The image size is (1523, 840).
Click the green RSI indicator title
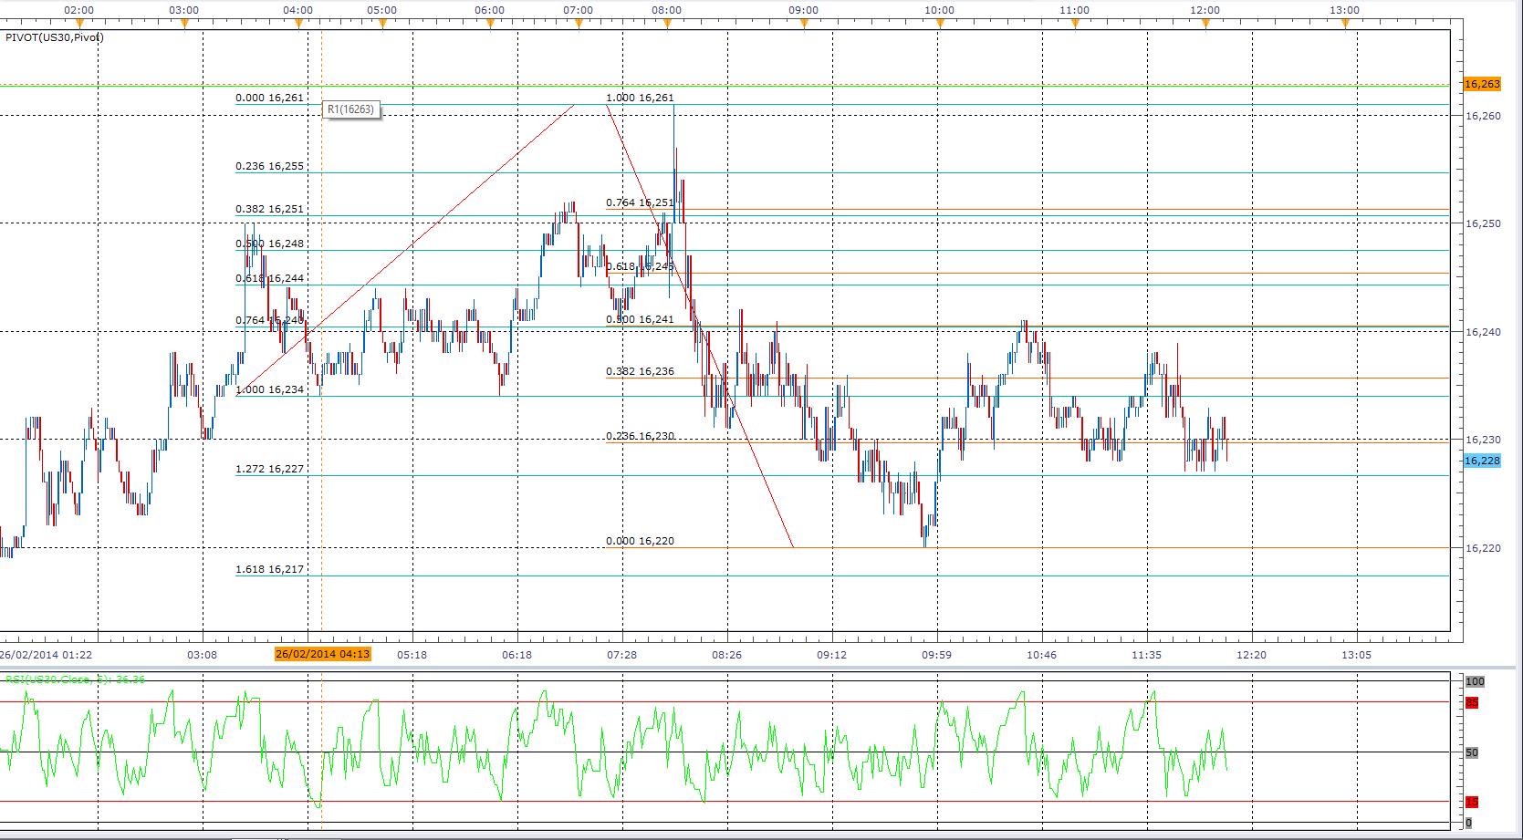(75, 679)
